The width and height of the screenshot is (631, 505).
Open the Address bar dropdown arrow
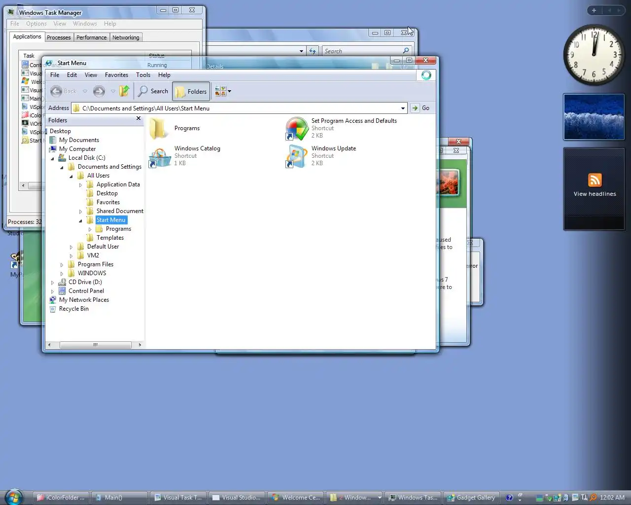point(403,108)
